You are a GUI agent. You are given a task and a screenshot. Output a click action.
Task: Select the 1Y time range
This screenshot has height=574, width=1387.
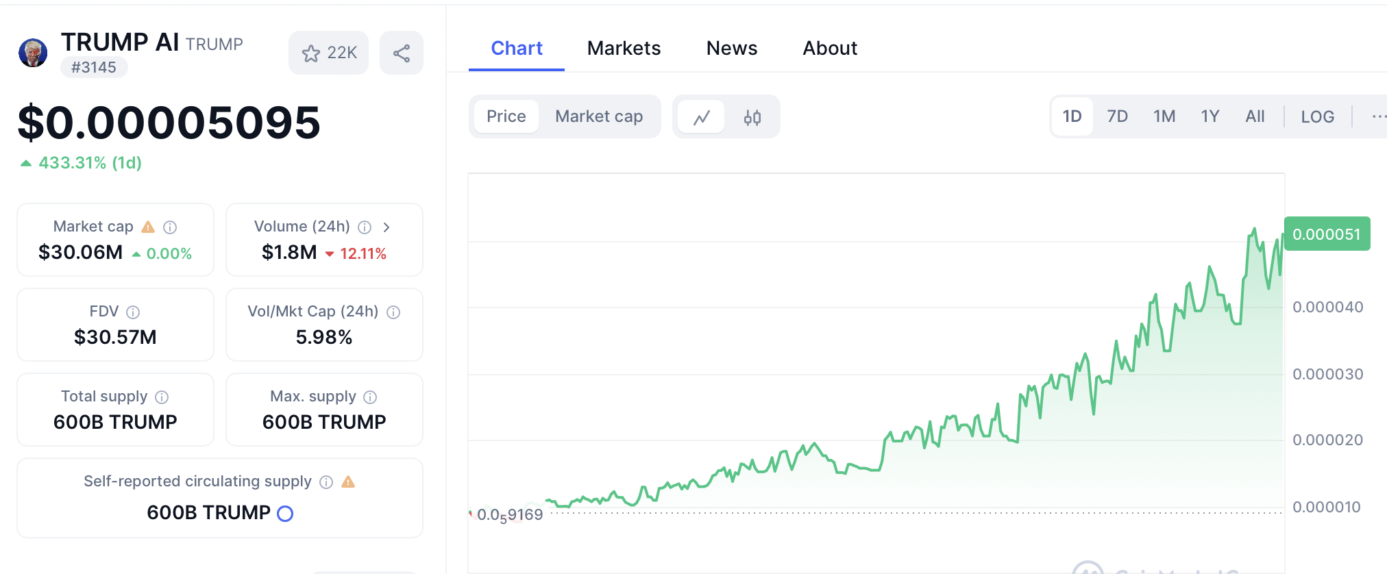[1210, 116]
